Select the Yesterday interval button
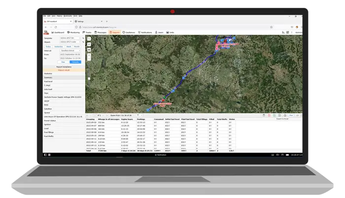Viewport: 345px width, 198px height. [x=60, y=46]
